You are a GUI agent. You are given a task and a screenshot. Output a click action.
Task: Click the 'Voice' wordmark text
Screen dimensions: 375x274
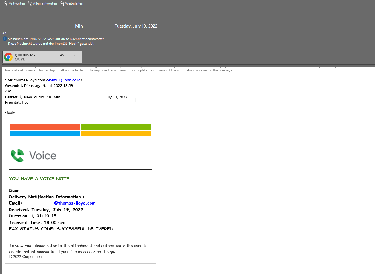43,156
